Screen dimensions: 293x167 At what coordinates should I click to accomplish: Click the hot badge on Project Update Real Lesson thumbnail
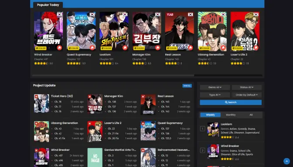[143, 97]
